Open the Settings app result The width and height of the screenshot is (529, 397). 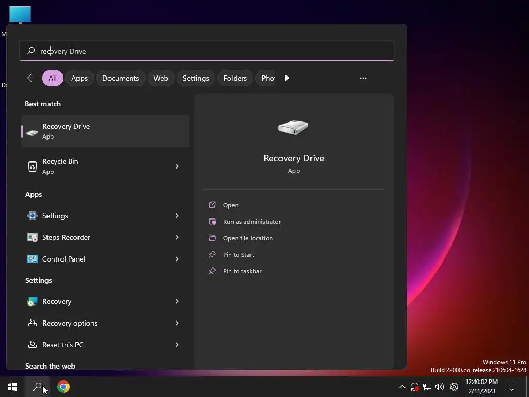point(105,216)
